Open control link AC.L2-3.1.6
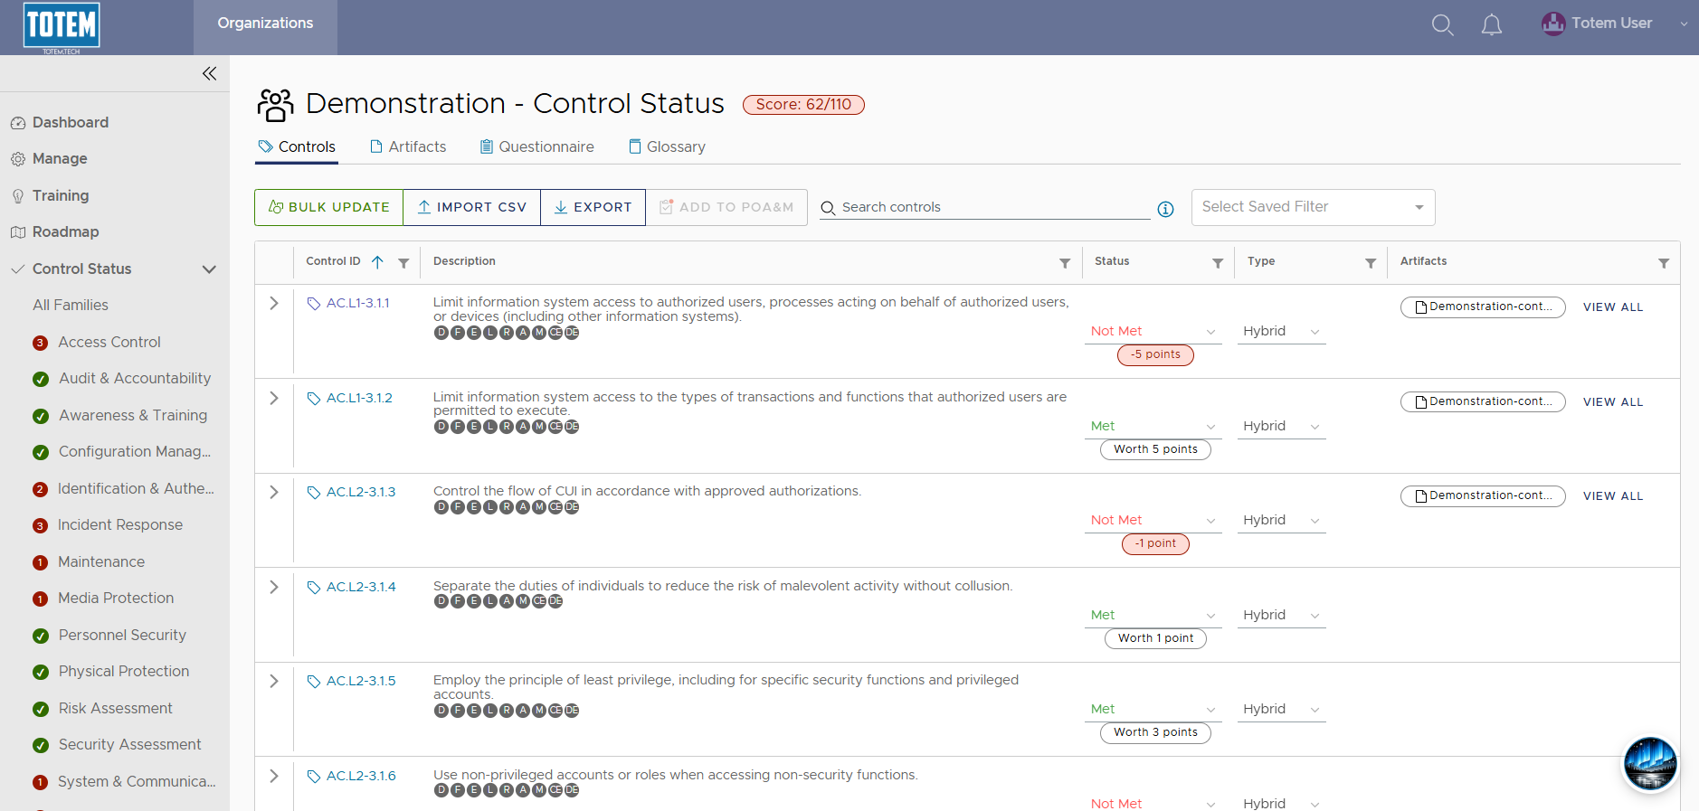The image size is (1699, 811). coord(361,777)
